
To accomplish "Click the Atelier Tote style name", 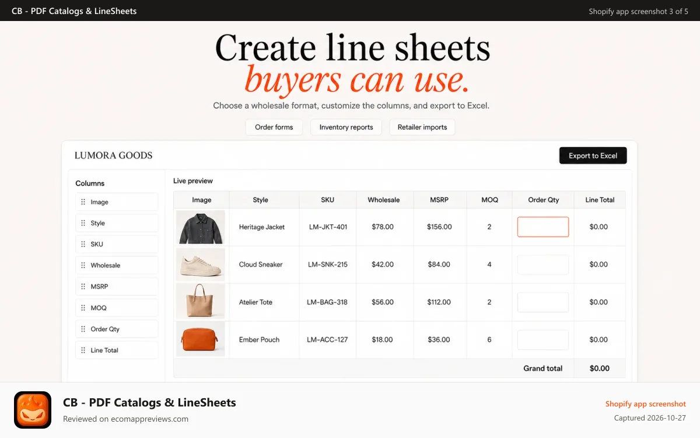I will [x=256, y=303].
